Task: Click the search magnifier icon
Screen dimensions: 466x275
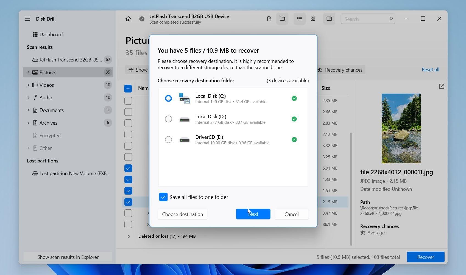Action: (x=391, y=19)
